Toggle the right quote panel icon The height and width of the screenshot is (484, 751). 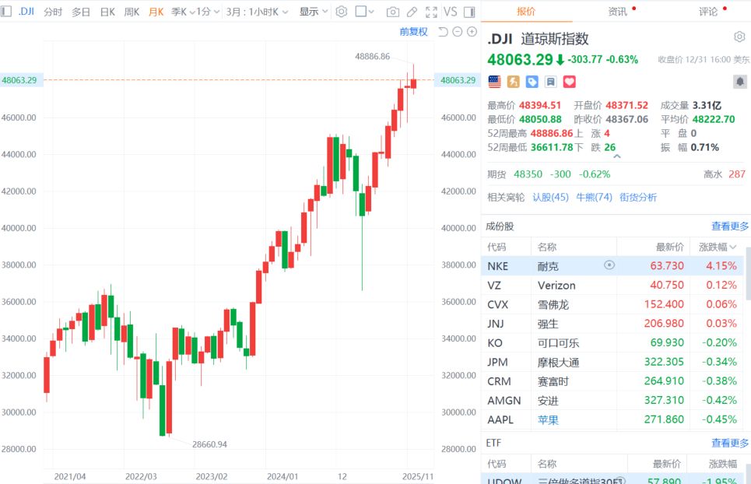(x=469, y=12)
